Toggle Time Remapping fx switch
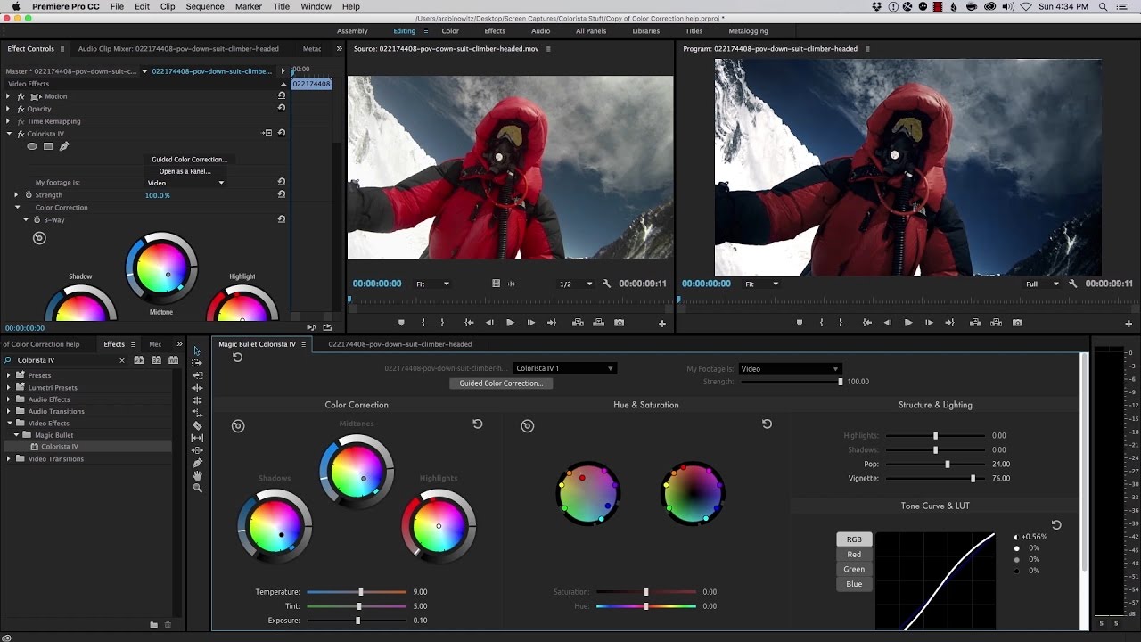This screenshot has width=1141, height=642. (x=21, y=121)
